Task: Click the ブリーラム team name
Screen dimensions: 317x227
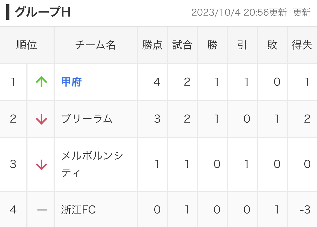Action: [x=87, y=119]
